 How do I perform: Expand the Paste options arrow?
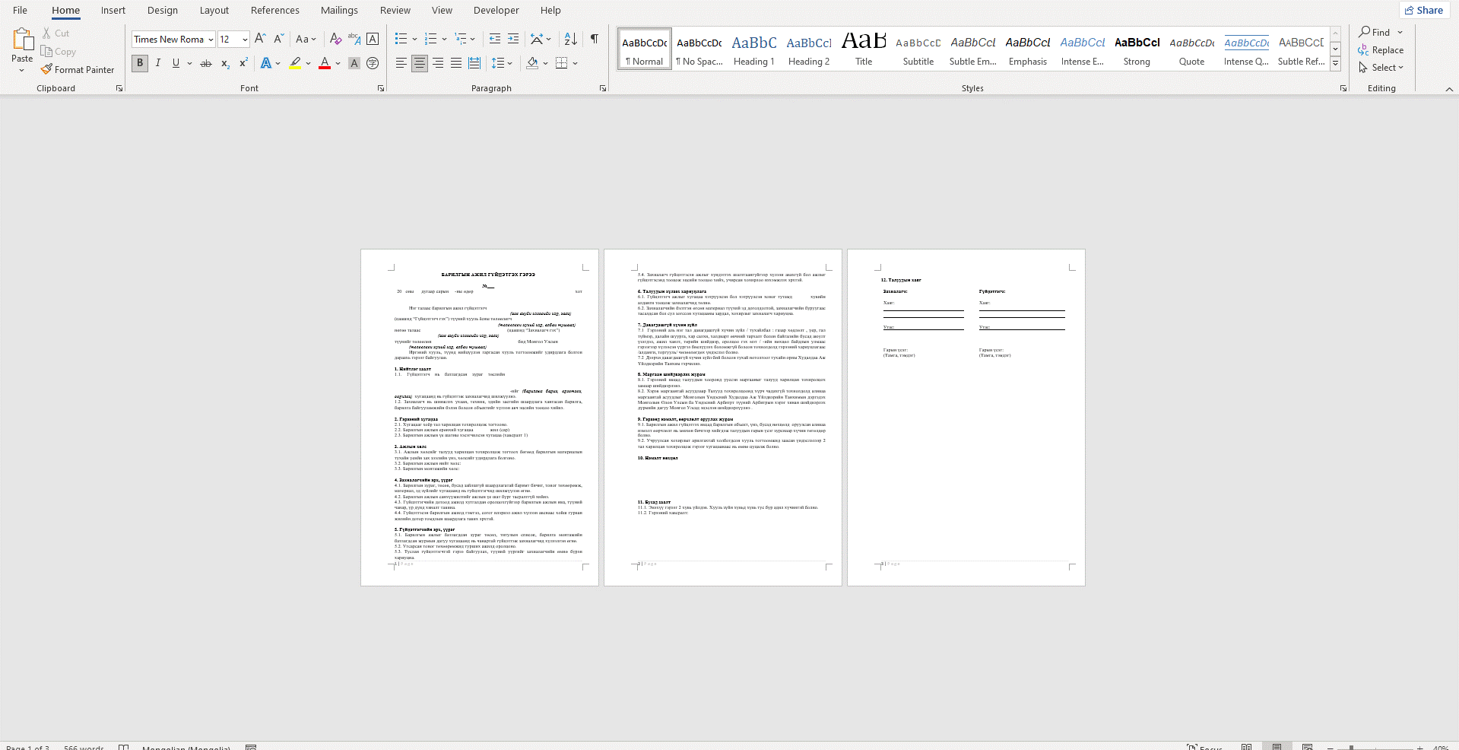click(x=22, y=71)
